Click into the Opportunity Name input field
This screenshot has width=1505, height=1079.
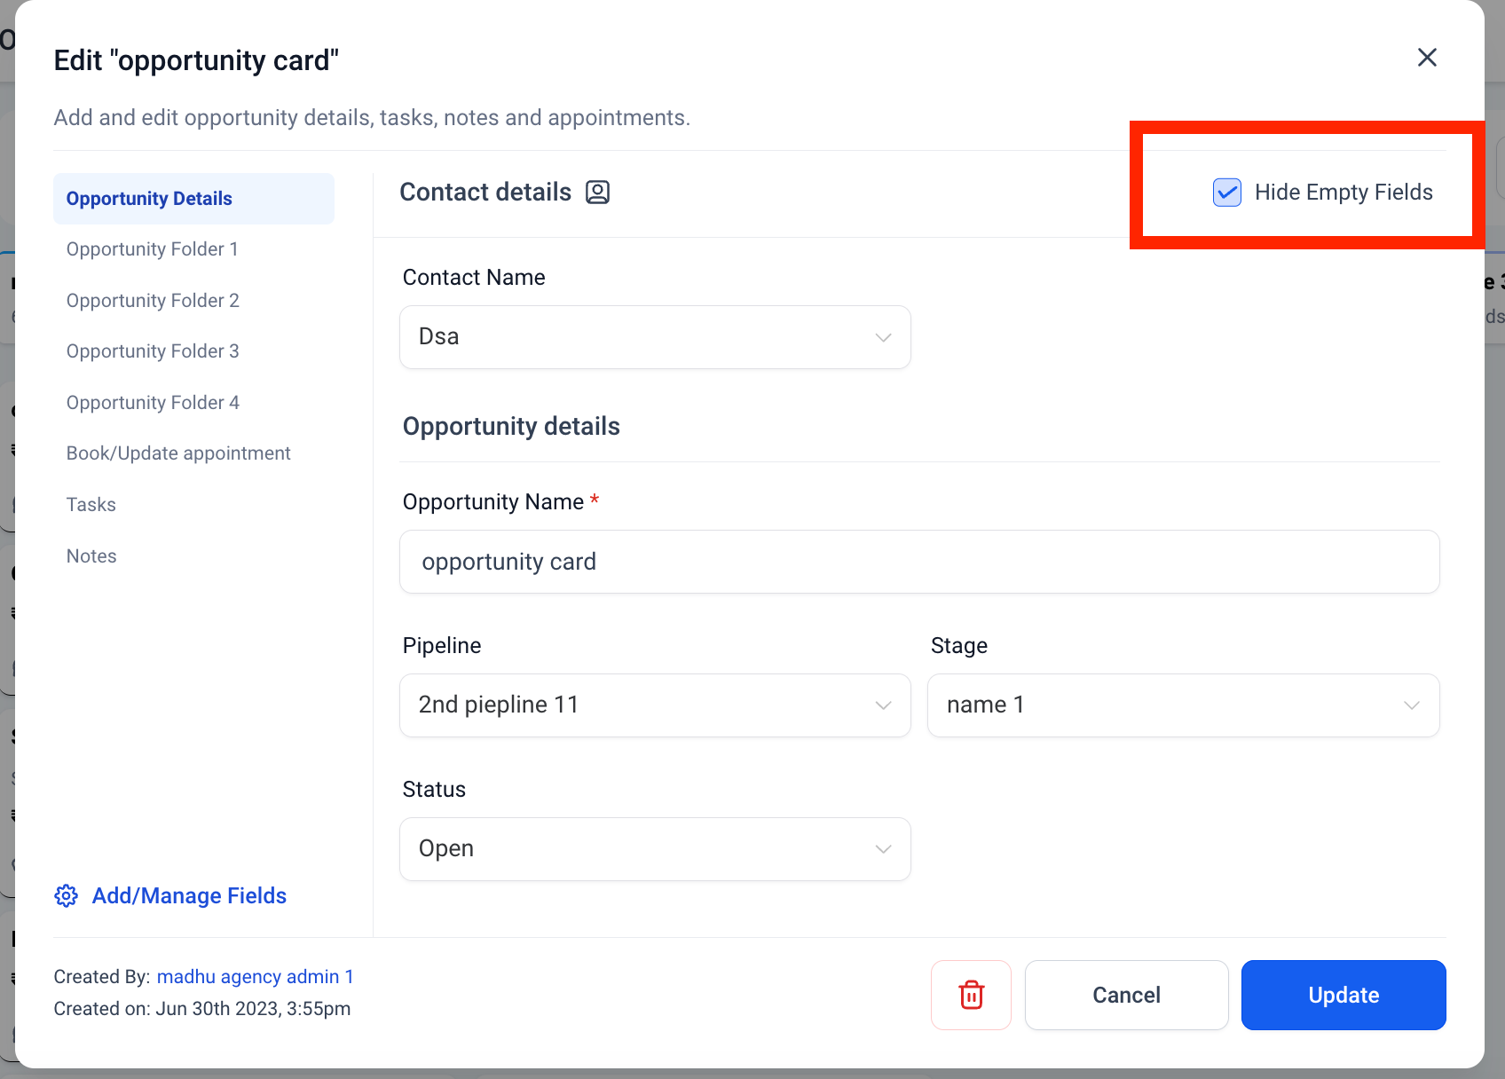(919, 562)
